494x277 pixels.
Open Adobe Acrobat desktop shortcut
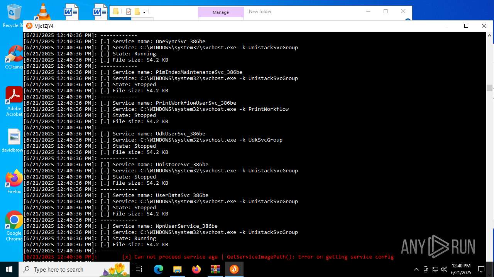tap(14, 101)
